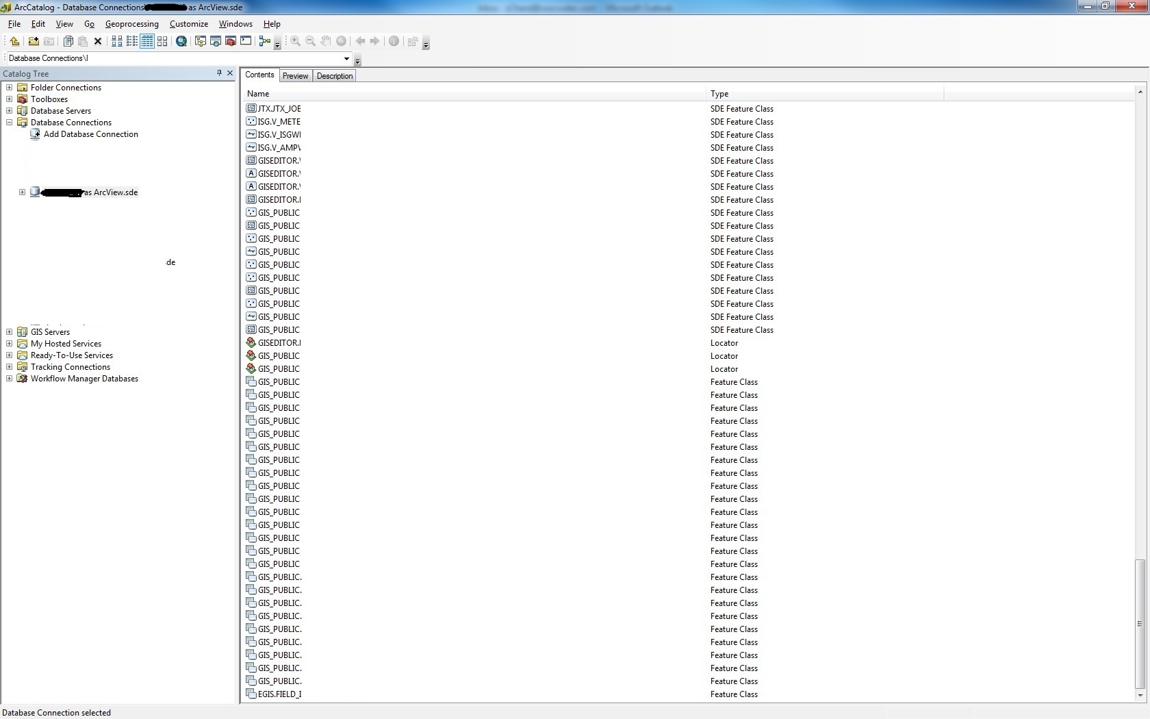Select the Zoom Out tool
The height and width of the screenshot is (719, 1150).
(310, 42)
